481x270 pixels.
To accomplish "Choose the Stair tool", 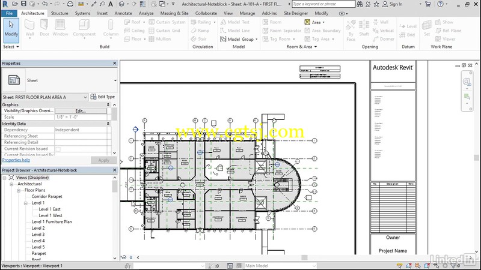I will (x=198, y=39).
